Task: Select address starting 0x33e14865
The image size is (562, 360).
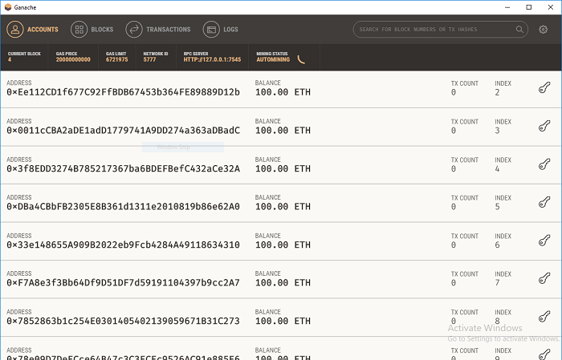Action: [123, 245]
